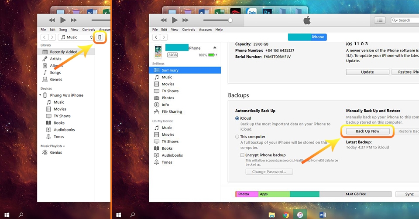Open TV Shows under Phung Vu's iPhone

[x=62, y=116]
